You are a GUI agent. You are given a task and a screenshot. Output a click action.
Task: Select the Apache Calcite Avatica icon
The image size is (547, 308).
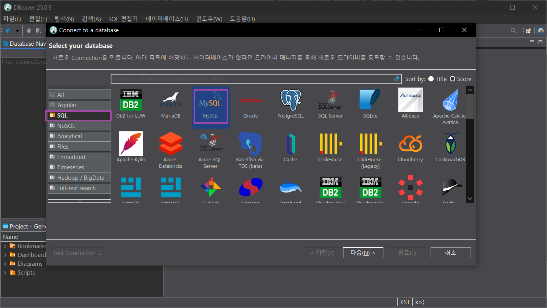(x=450, y=100)
